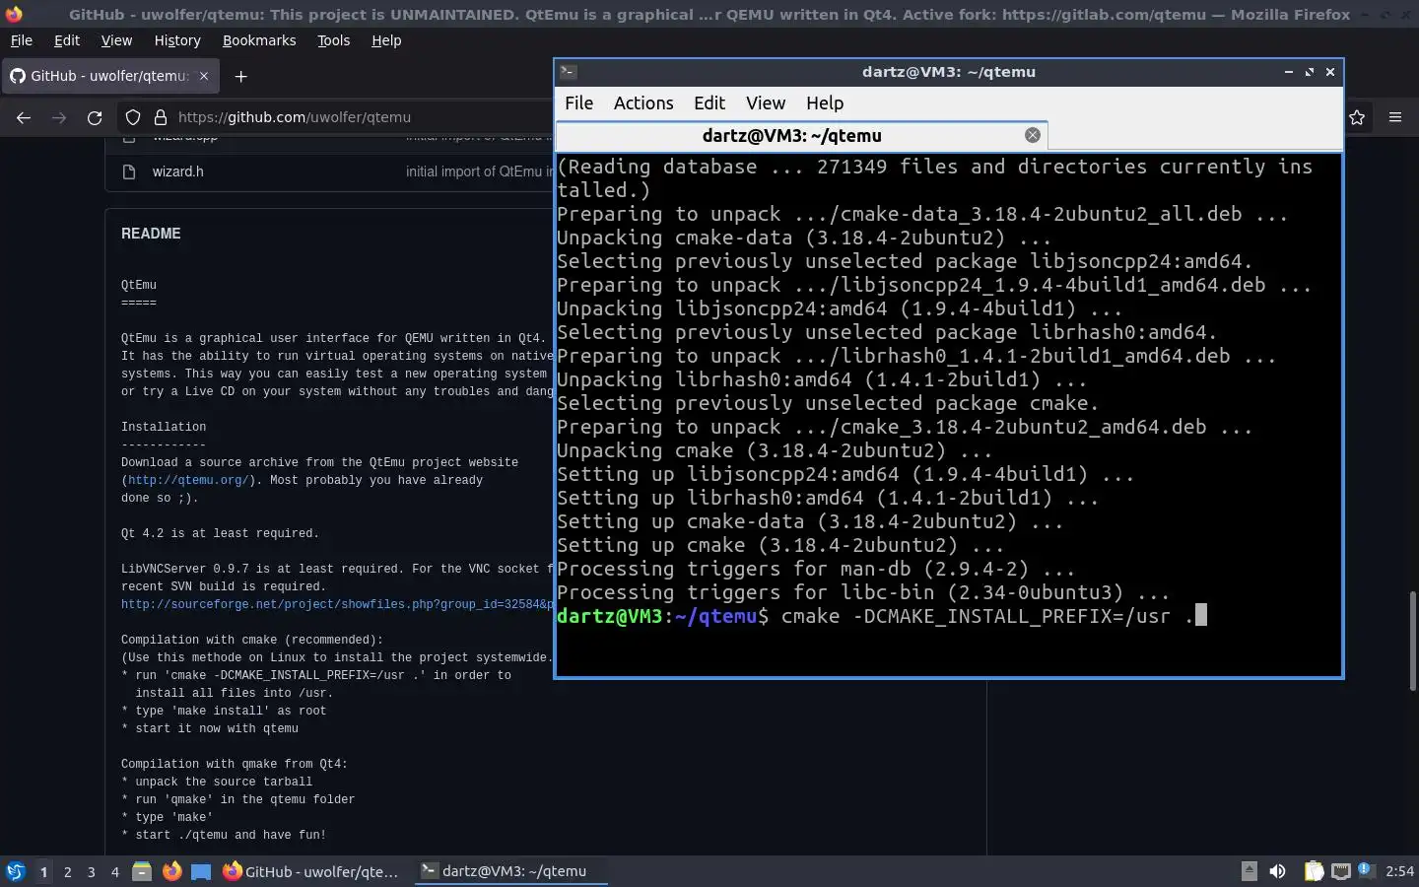Click the Firefox page vertical scrollbar

(1412, 641)
